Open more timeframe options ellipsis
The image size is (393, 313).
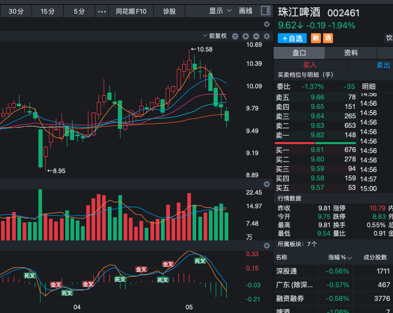[102, 12]
